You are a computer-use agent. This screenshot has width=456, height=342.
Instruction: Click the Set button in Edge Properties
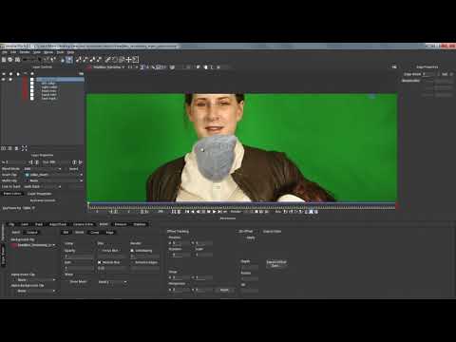445,74
